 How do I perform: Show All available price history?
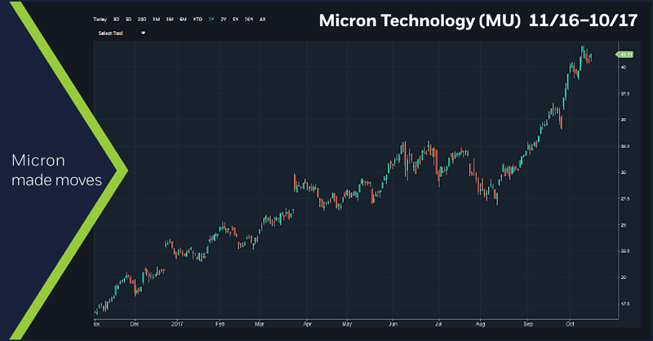pos(261,17)
